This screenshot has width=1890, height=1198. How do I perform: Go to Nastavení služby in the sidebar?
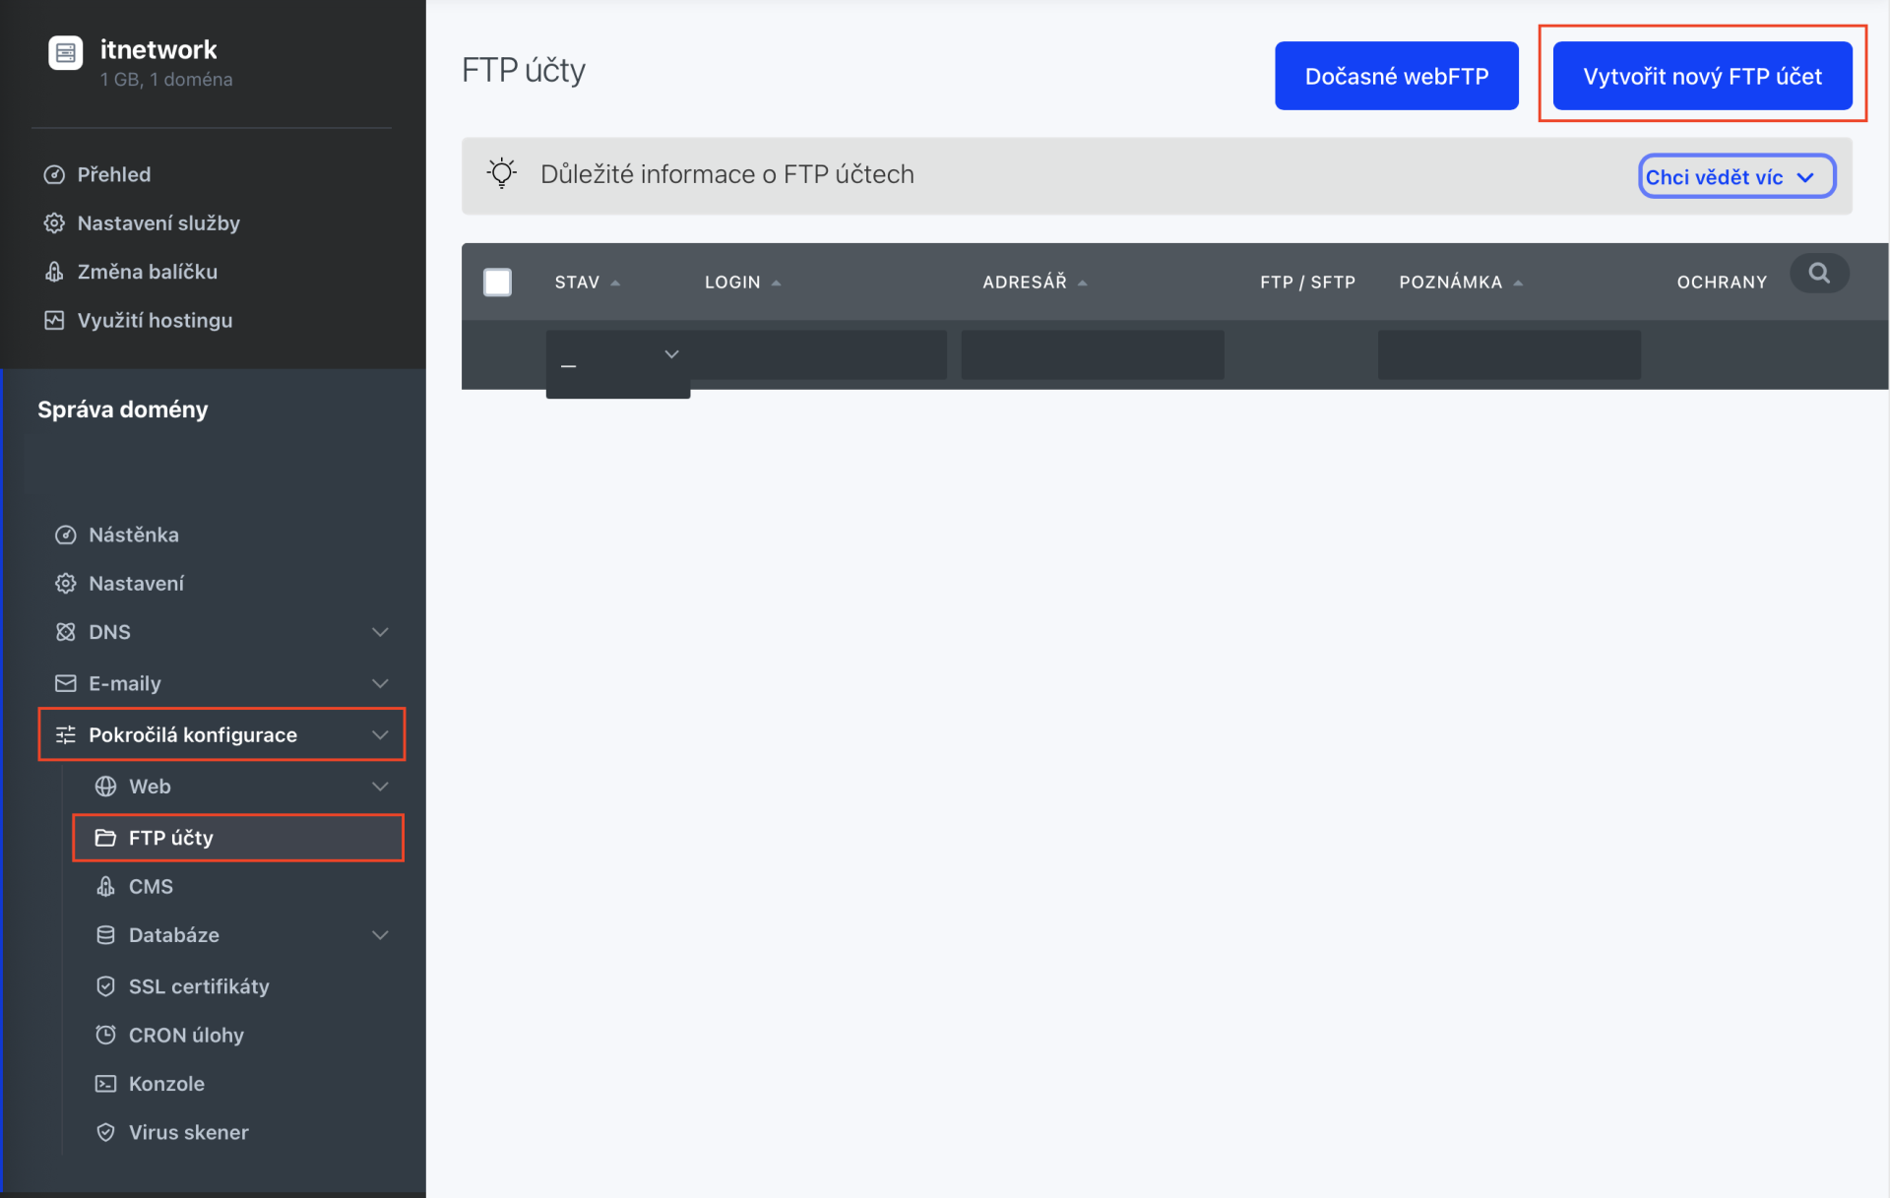click(157, 223)
